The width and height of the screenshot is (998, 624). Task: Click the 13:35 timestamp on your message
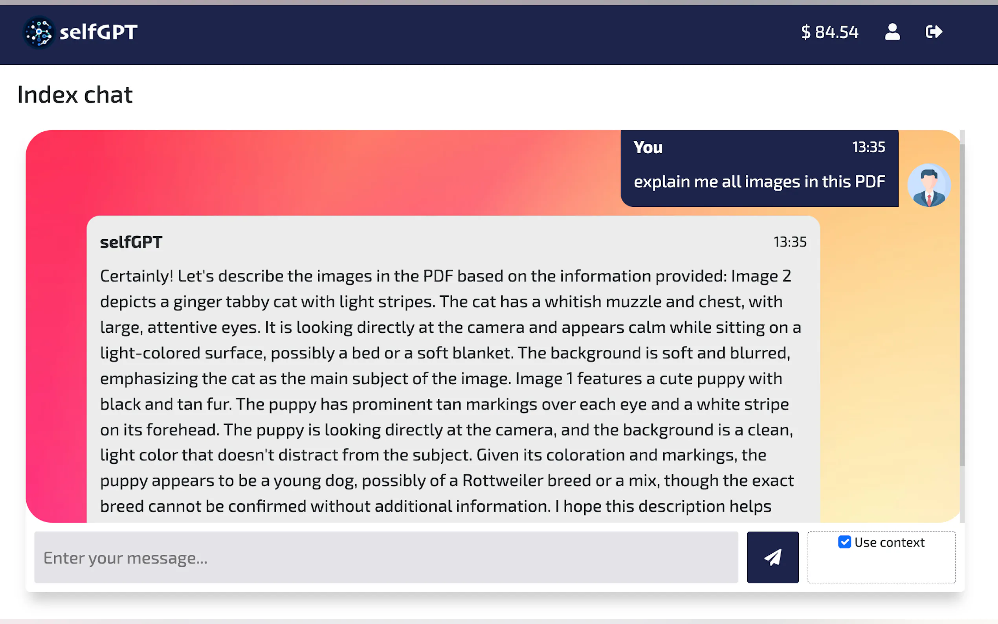pos(868,147)
